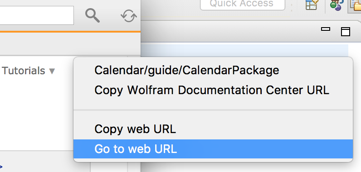Switch perspective via green and purple spheres icon
The height and width of the screenshot is (172, 361).
coord(337,5)
